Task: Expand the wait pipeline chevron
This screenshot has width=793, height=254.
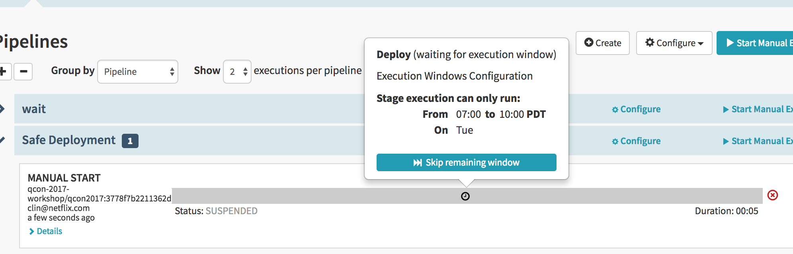Action: tap(2, 109)
